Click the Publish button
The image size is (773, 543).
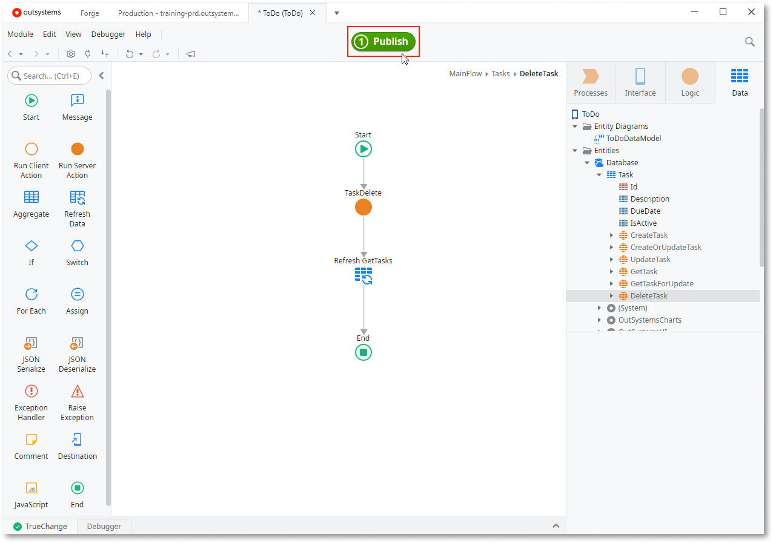(x=383, y=41)
